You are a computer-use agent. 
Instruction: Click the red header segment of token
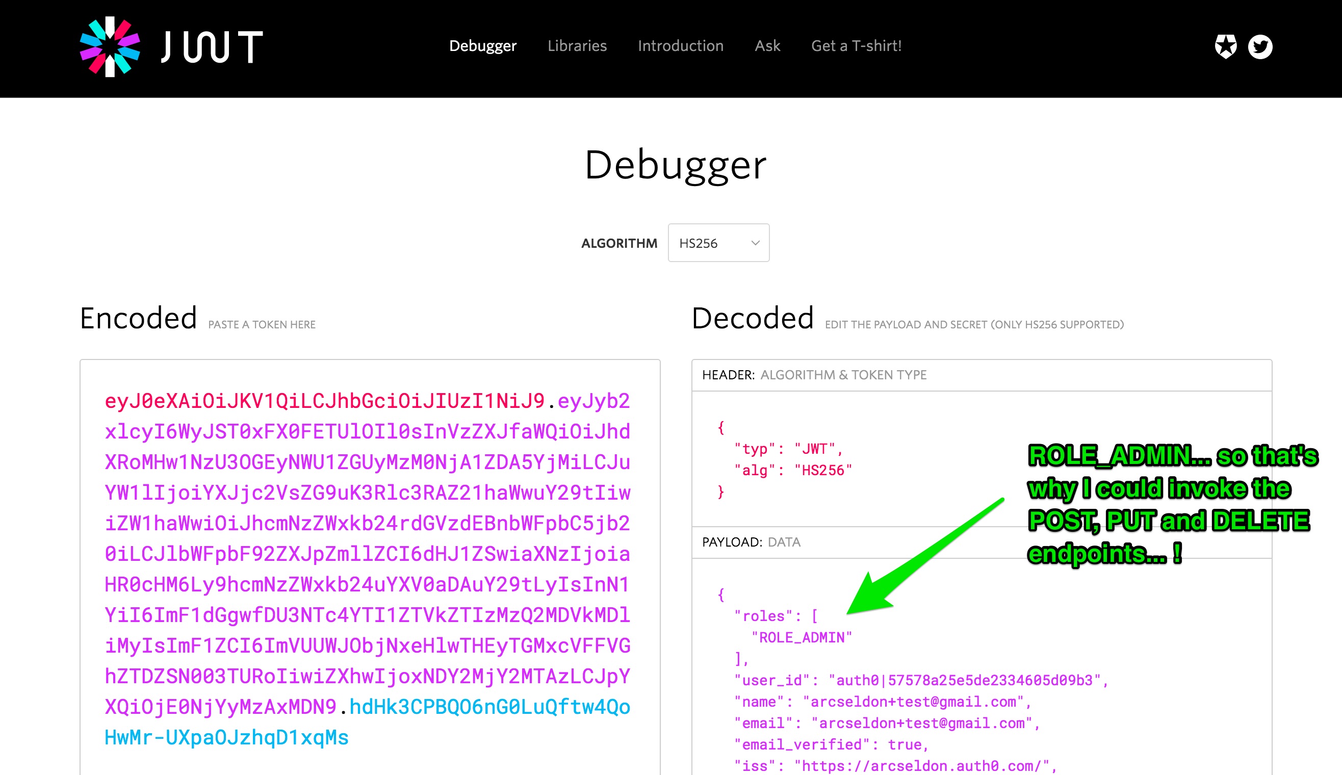tap(325, 401)
